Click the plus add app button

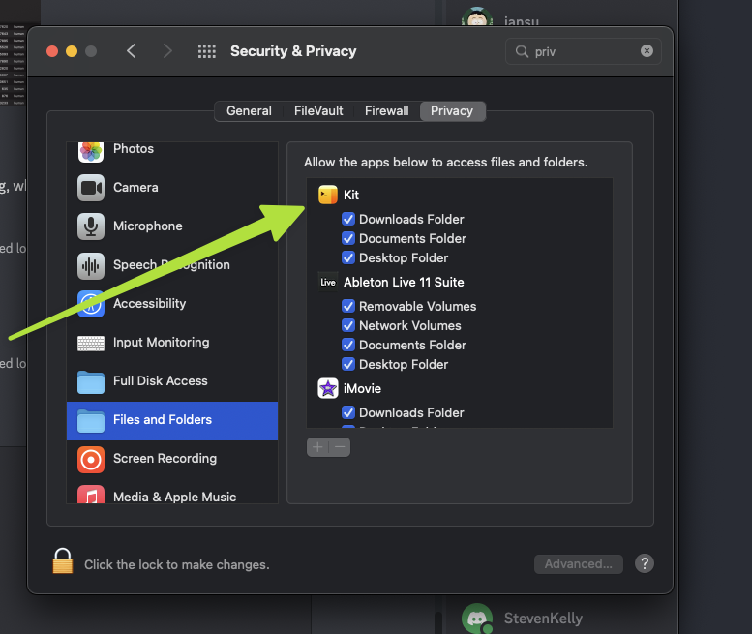click(317, 447)
